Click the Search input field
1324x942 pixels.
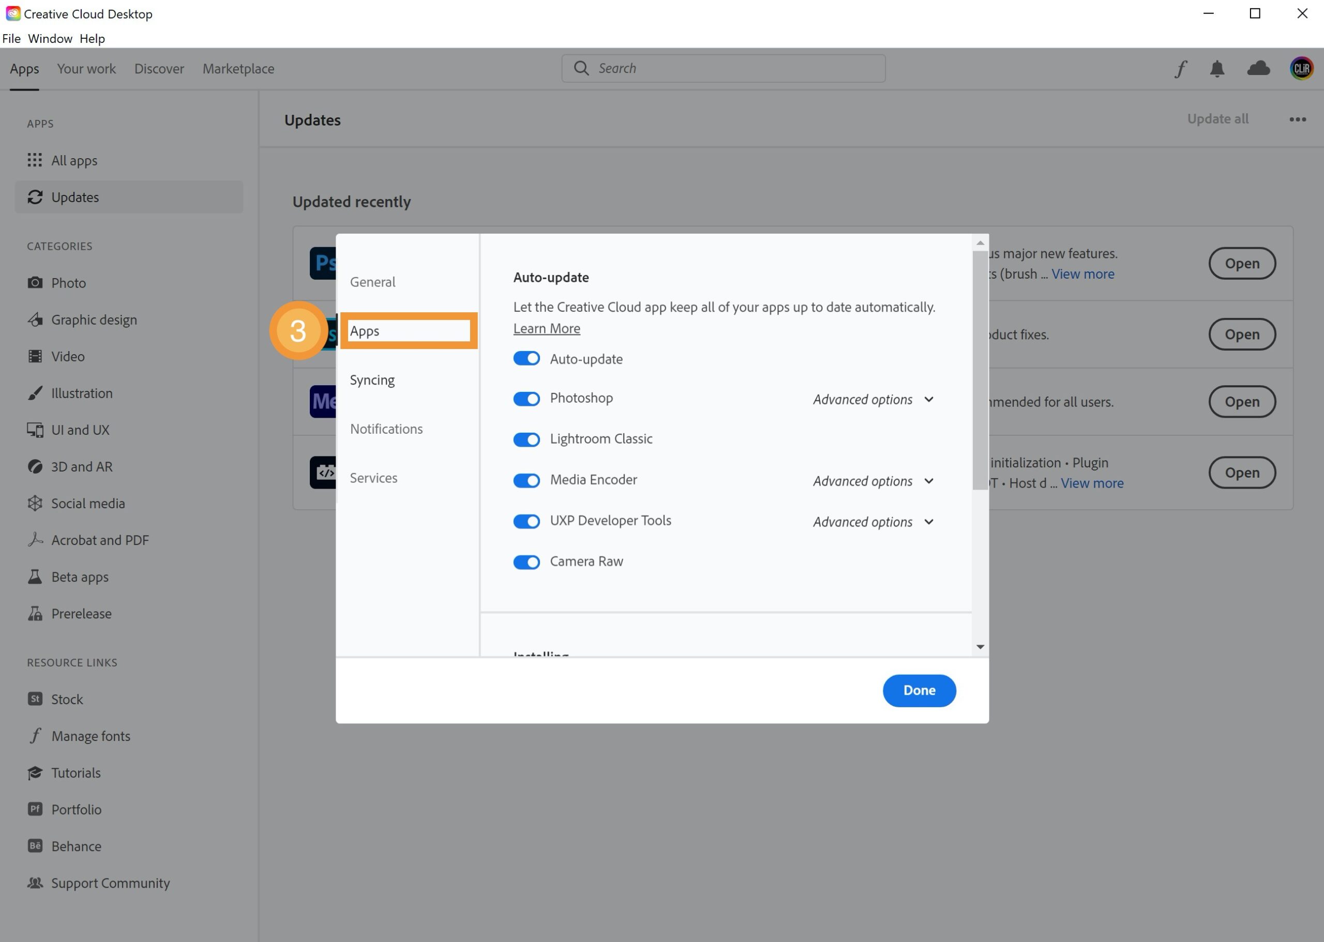(723, 68)
